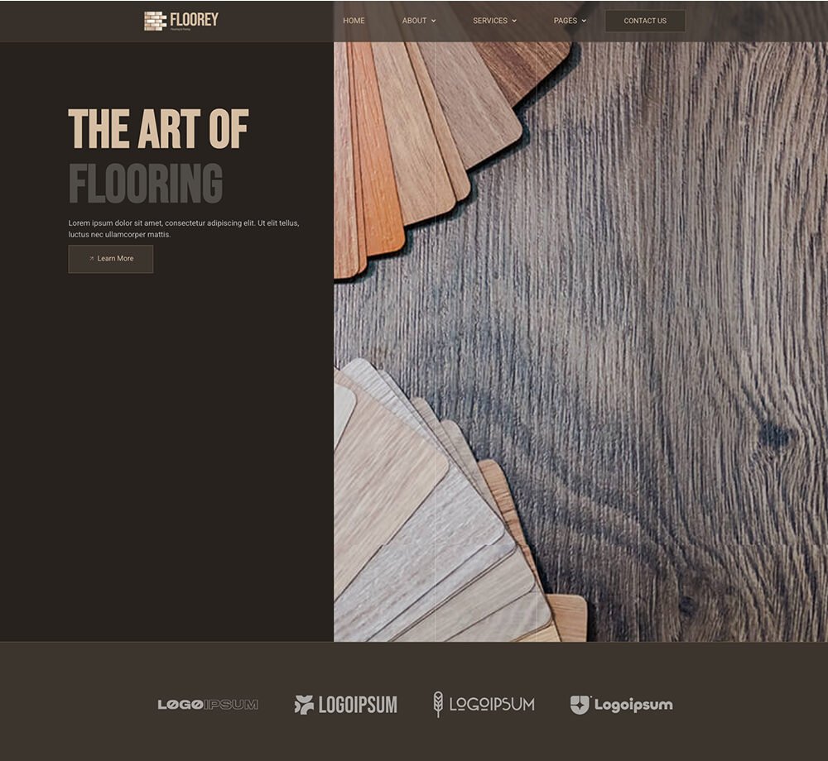The image size is (828, 761).
Task: Expand the About menu chevron
Action: click(x=434, y=22)
